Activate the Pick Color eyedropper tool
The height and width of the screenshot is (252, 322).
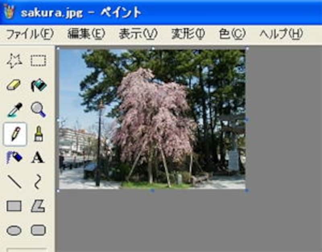[14, 110]
